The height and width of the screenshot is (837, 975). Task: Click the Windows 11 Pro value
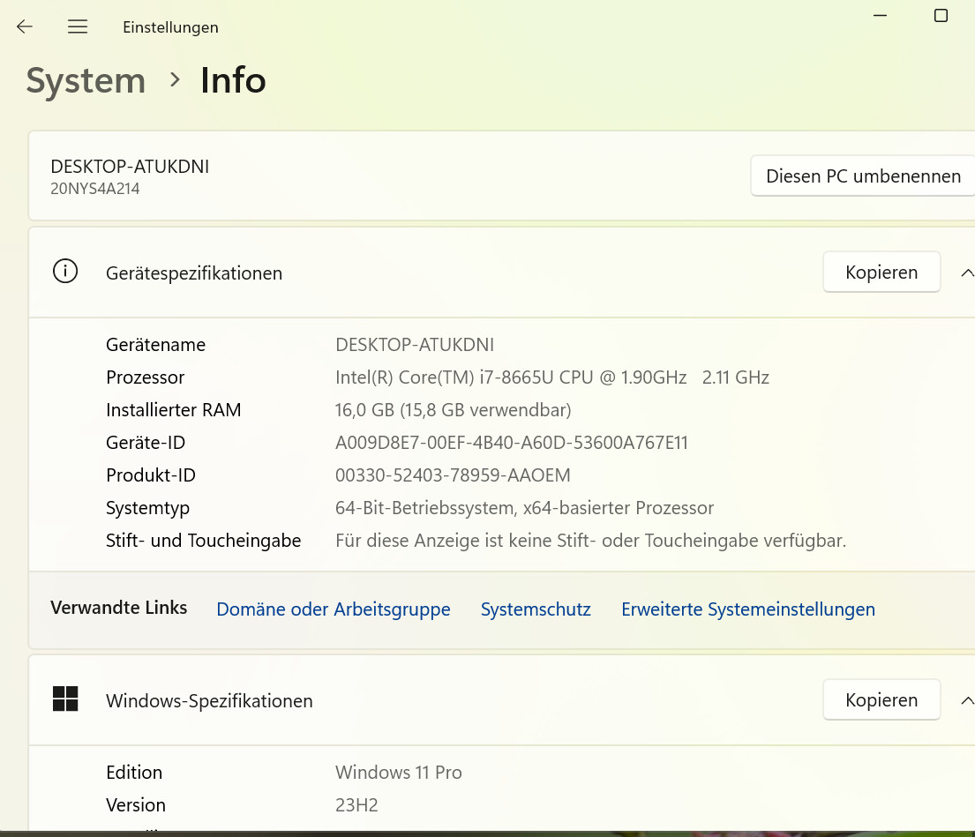[399, 773]
